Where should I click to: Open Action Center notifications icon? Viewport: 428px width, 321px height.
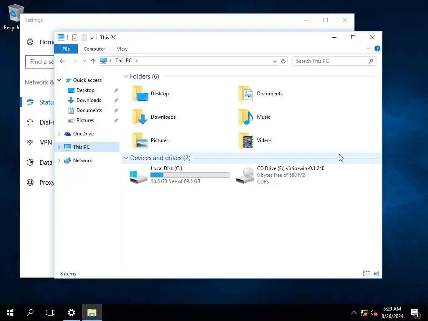click(415, 313)
